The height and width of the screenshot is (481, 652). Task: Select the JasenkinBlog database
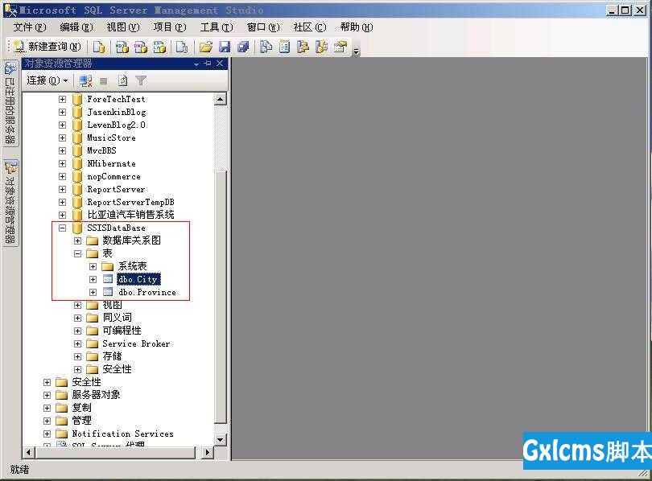click(x=117, y=112)
